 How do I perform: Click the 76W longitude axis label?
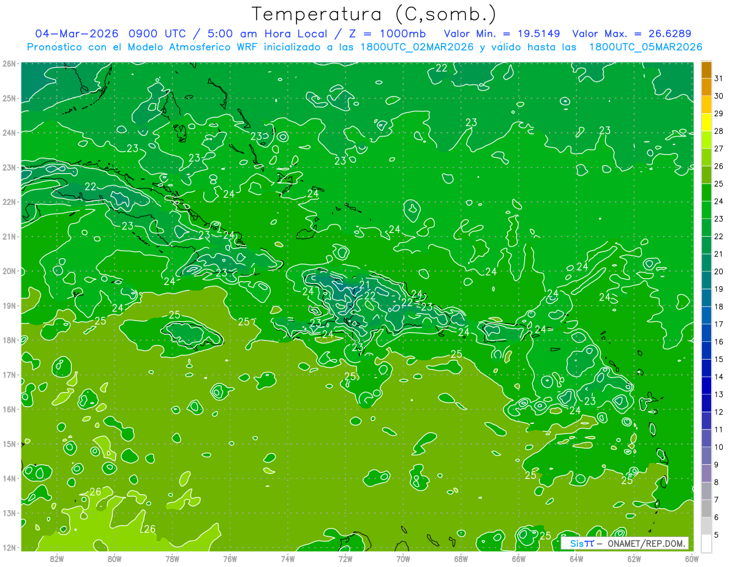pyautogui.click(x=230, y=558)
